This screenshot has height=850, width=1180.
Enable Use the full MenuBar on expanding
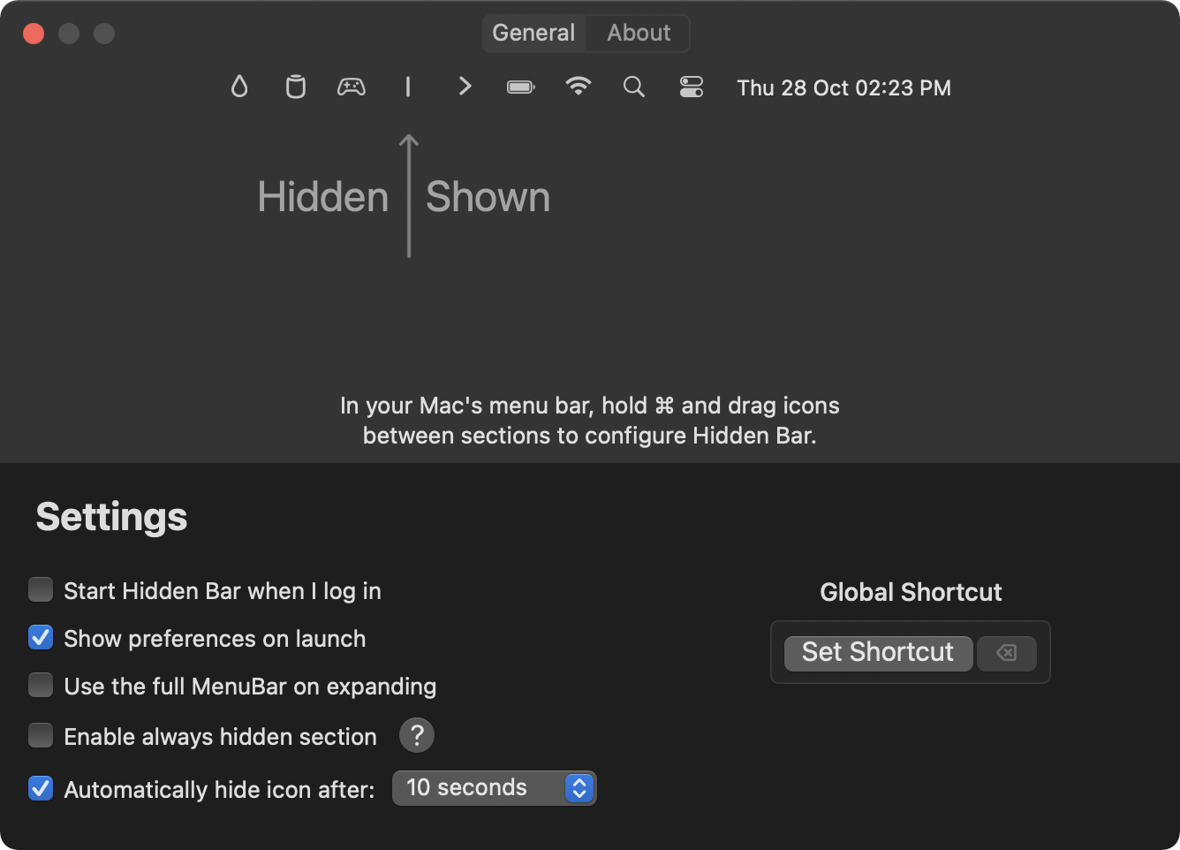[41, 685]
